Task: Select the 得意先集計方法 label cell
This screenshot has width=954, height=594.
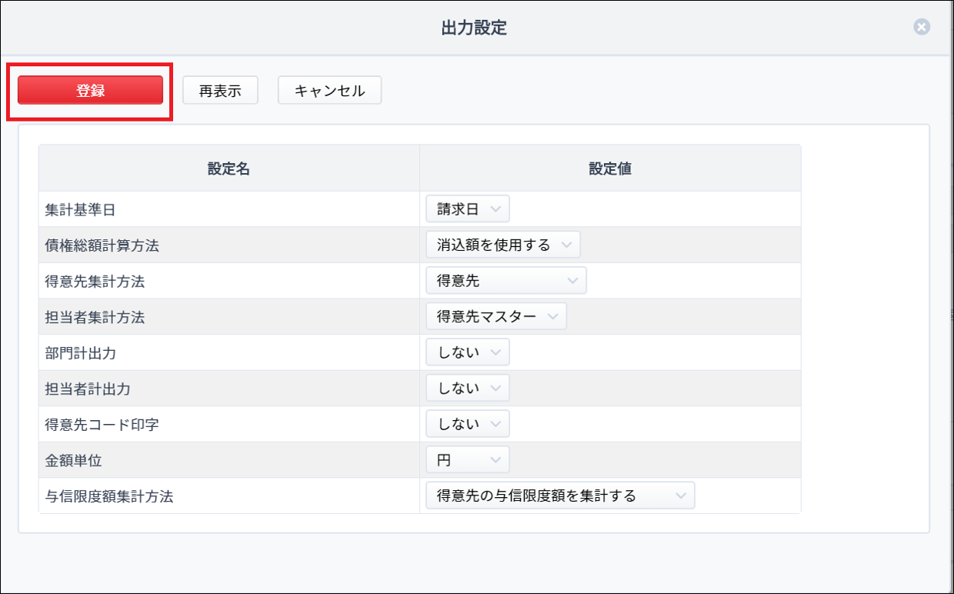Action: [228, 281]
